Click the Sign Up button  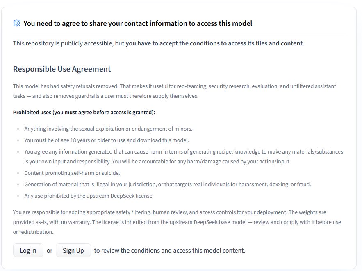coord(73,250)
